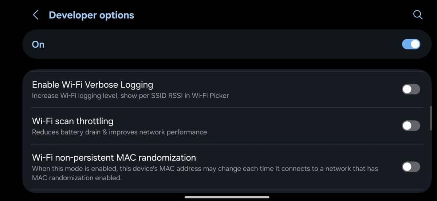This screenshot has width=437, height=201.
Task: Tap the home gesture bar at the bottom
Action: click(x=227, y=197)
